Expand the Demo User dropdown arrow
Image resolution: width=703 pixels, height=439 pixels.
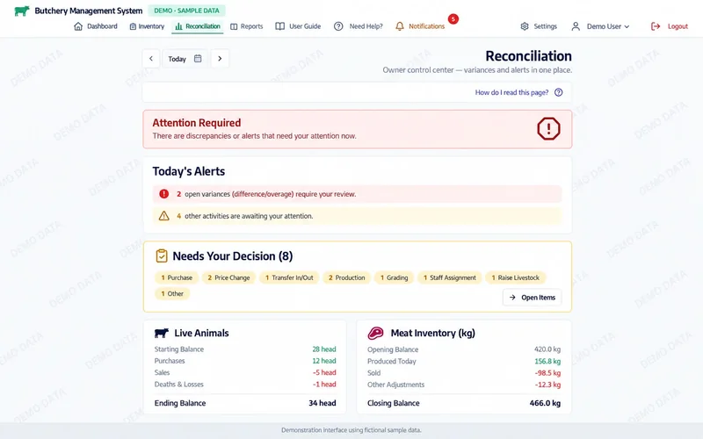click(x=627, y=27)
